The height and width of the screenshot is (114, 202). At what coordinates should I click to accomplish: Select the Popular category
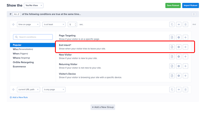point(33,45)
